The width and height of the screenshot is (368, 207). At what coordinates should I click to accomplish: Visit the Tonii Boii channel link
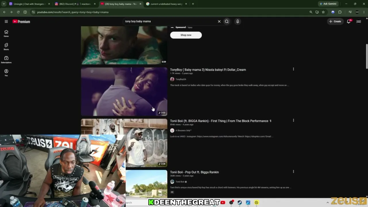[x=180, y=182]
